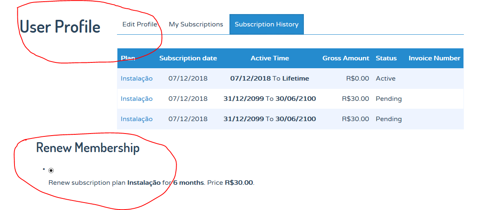Click the Lifetime active time cell

coord(270,79)
